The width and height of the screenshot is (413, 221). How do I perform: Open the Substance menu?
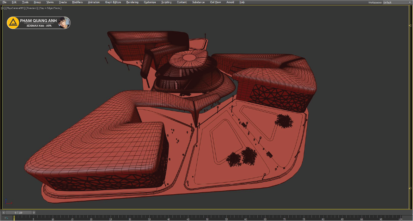pyautogui.click(x=198, y=2)
